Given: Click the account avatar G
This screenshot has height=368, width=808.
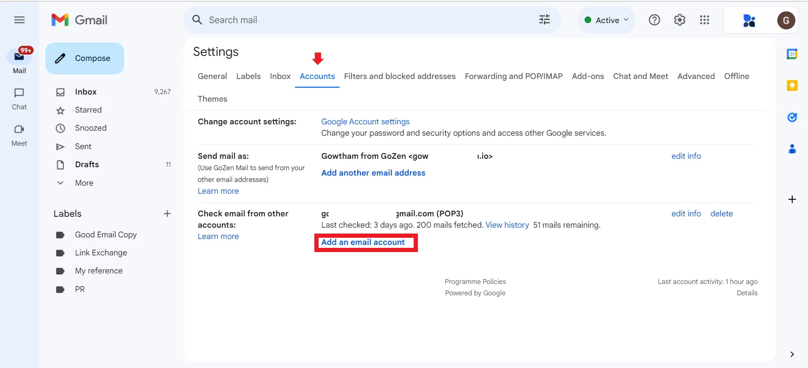Looking at the screenshot, I should (786, 20).
